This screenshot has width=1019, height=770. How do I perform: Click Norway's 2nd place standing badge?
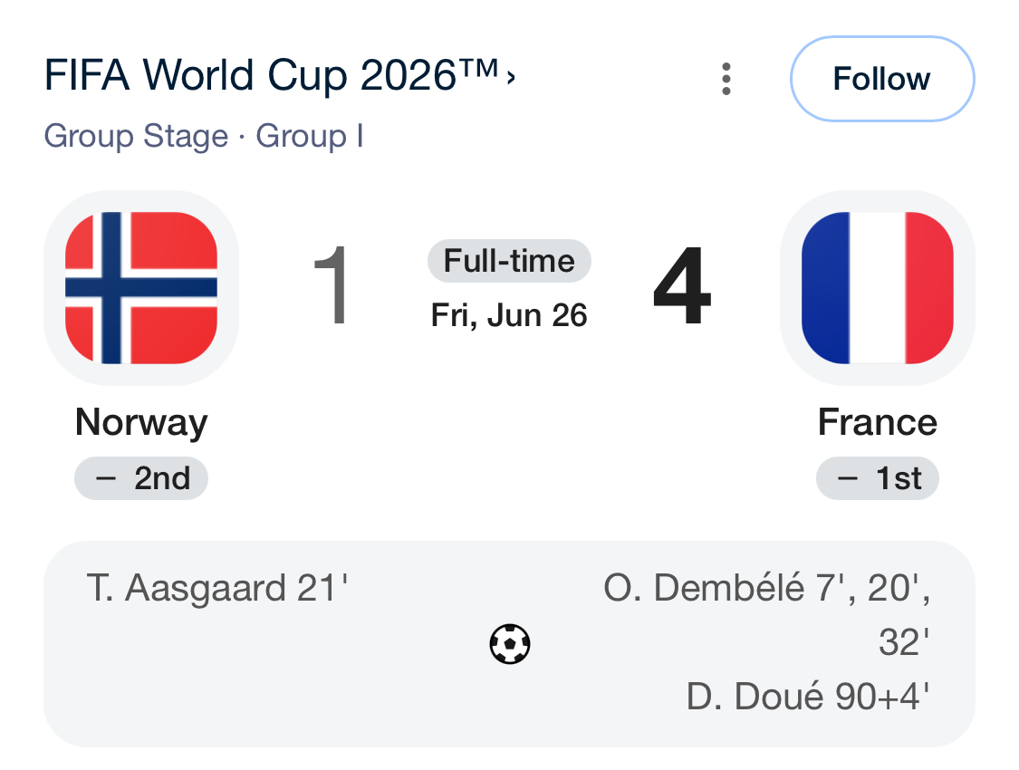[x=141, y=478]
